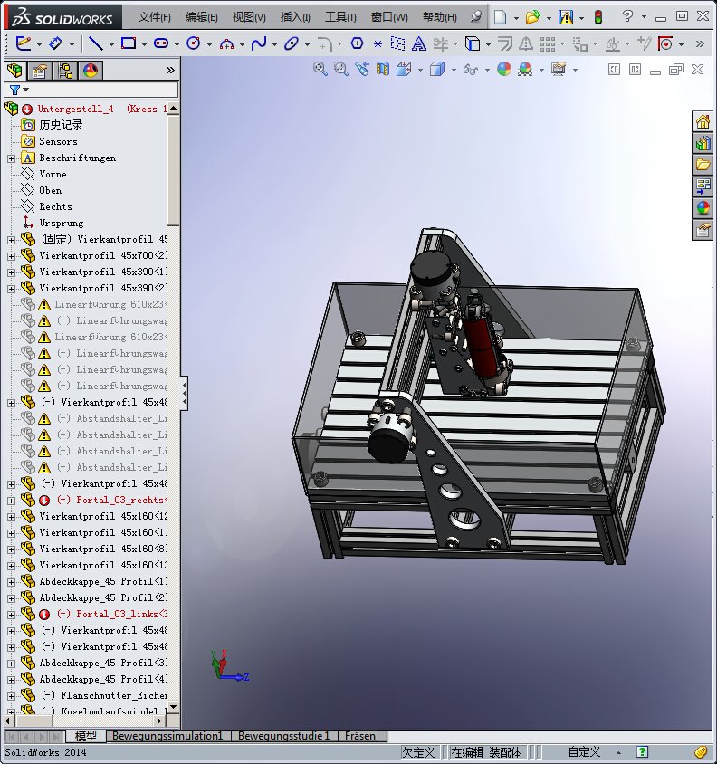The height and width of the screenshot is (764, 717).
Task: Switch to Bewegungsstudie 1 tab
Action: point(284,736)
